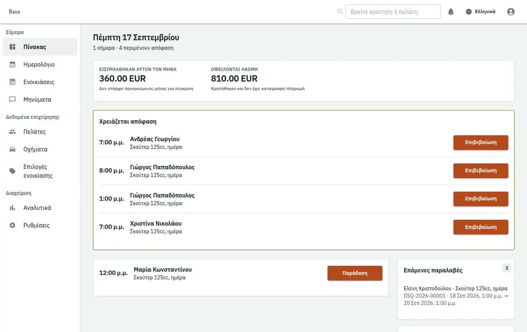This screenshot has height=332, width=527.
Task: Click the magnifying glass search icon
Action: click(340, 12)
